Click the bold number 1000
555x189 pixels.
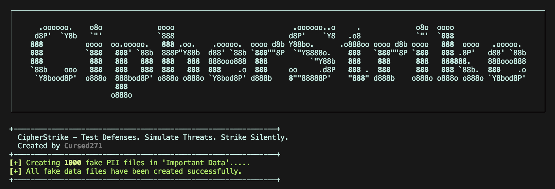coord(73,163)
